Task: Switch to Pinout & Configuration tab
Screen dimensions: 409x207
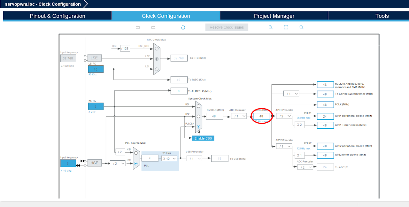Action: [58, 16]
